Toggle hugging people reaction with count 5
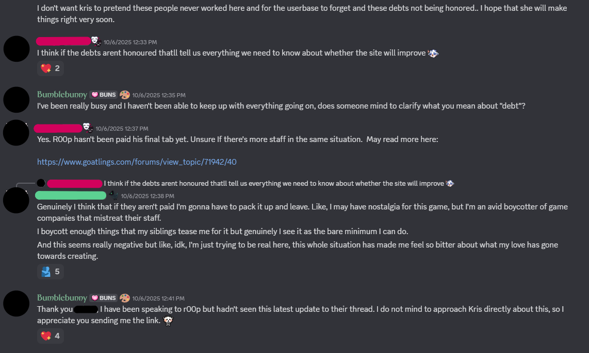This screenshot has width=589, height=353. [51, 271]
